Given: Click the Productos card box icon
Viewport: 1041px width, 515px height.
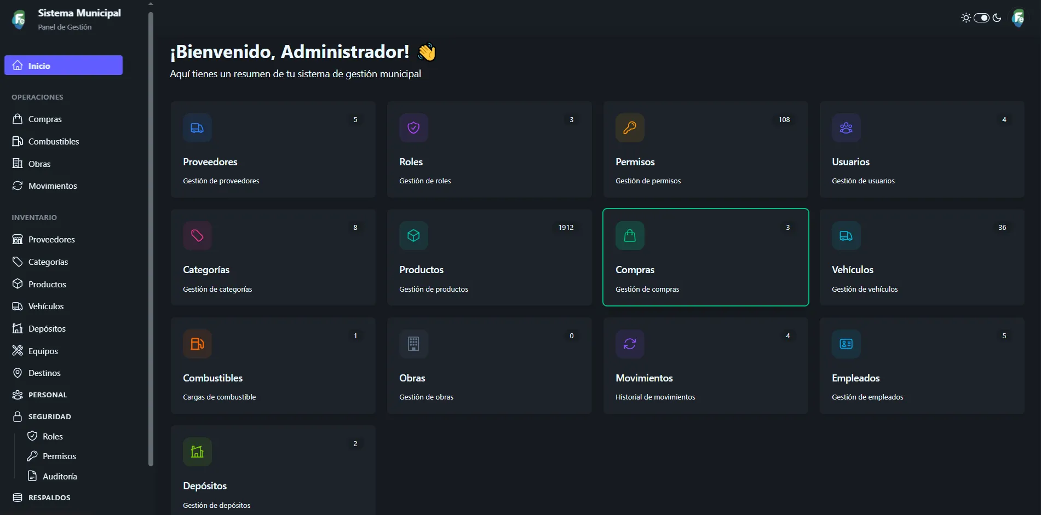Looking at the screenshot, I should click(413, 235).
